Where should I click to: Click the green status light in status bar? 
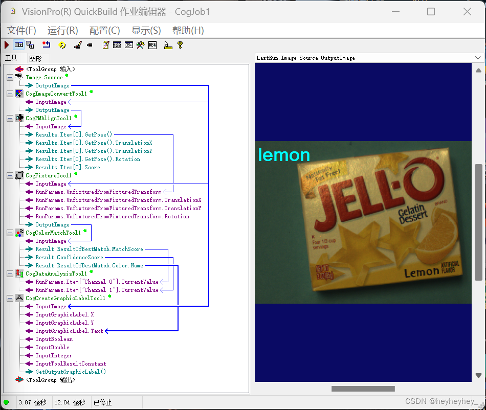pyautogui.click(x=6, y=402)
